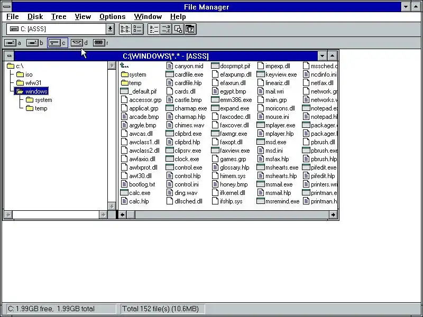Select drive a in the drive bar

(13, 43)
